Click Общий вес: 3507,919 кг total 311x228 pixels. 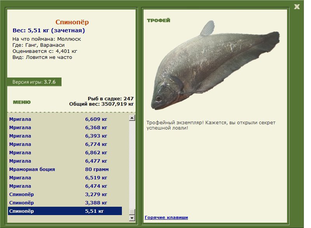[x=101, y=104]
